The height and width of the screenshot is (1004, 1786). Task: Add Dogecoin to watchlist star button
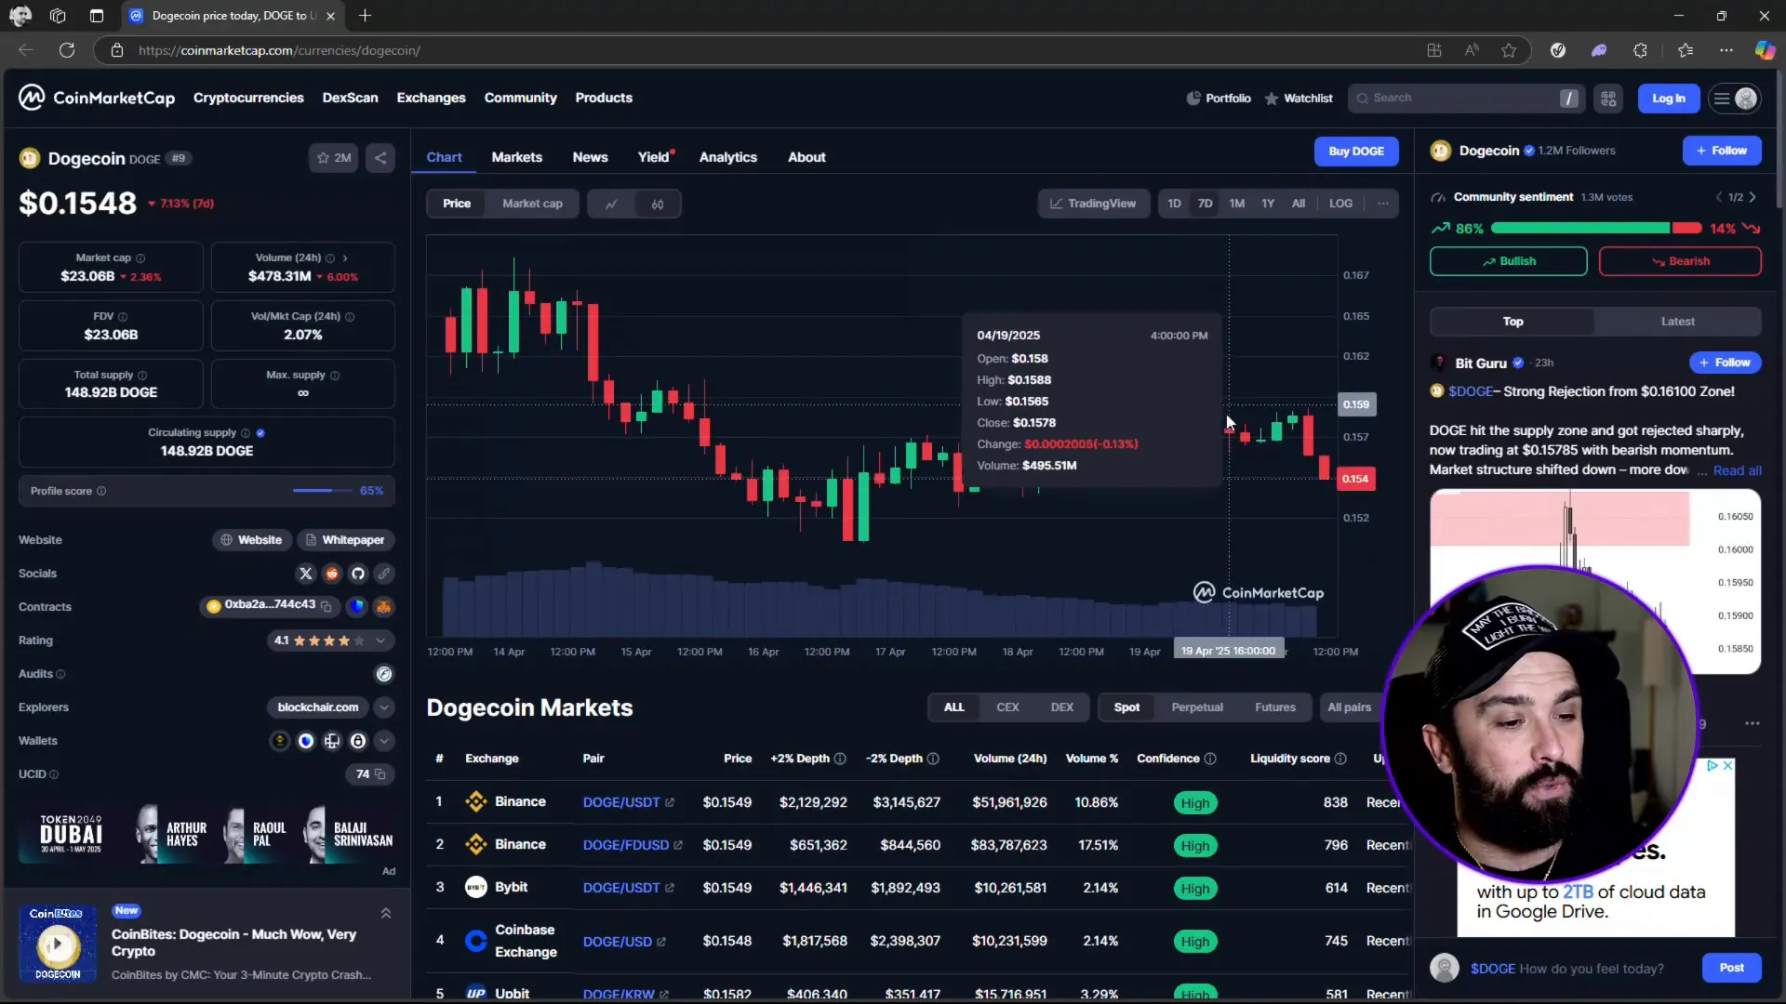click(x=334, y=158)
